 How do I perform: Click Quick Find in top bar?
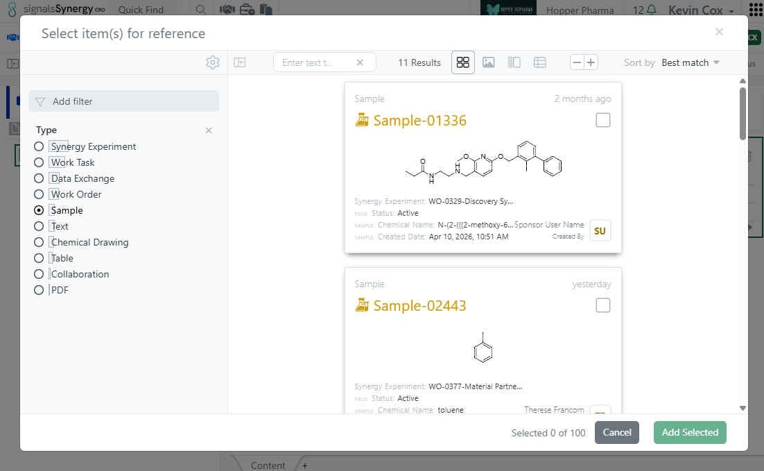[141, 10]
